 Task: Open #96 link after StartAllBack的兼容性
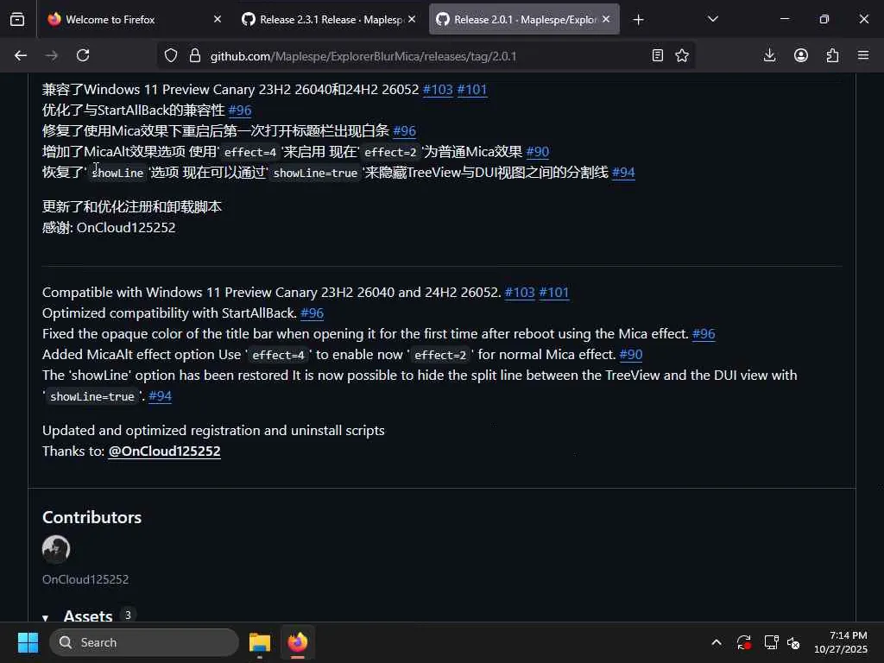coord(240,110)
